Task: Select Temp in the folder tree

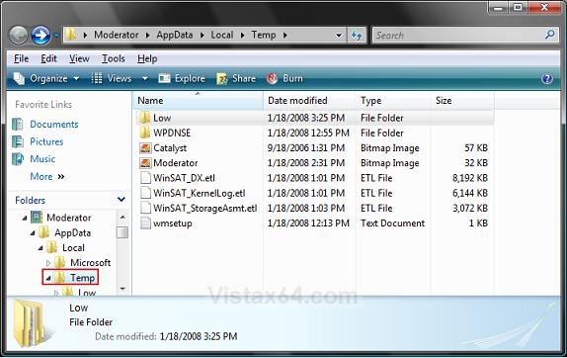Action: pyautogui.click(x=82, y=278)
